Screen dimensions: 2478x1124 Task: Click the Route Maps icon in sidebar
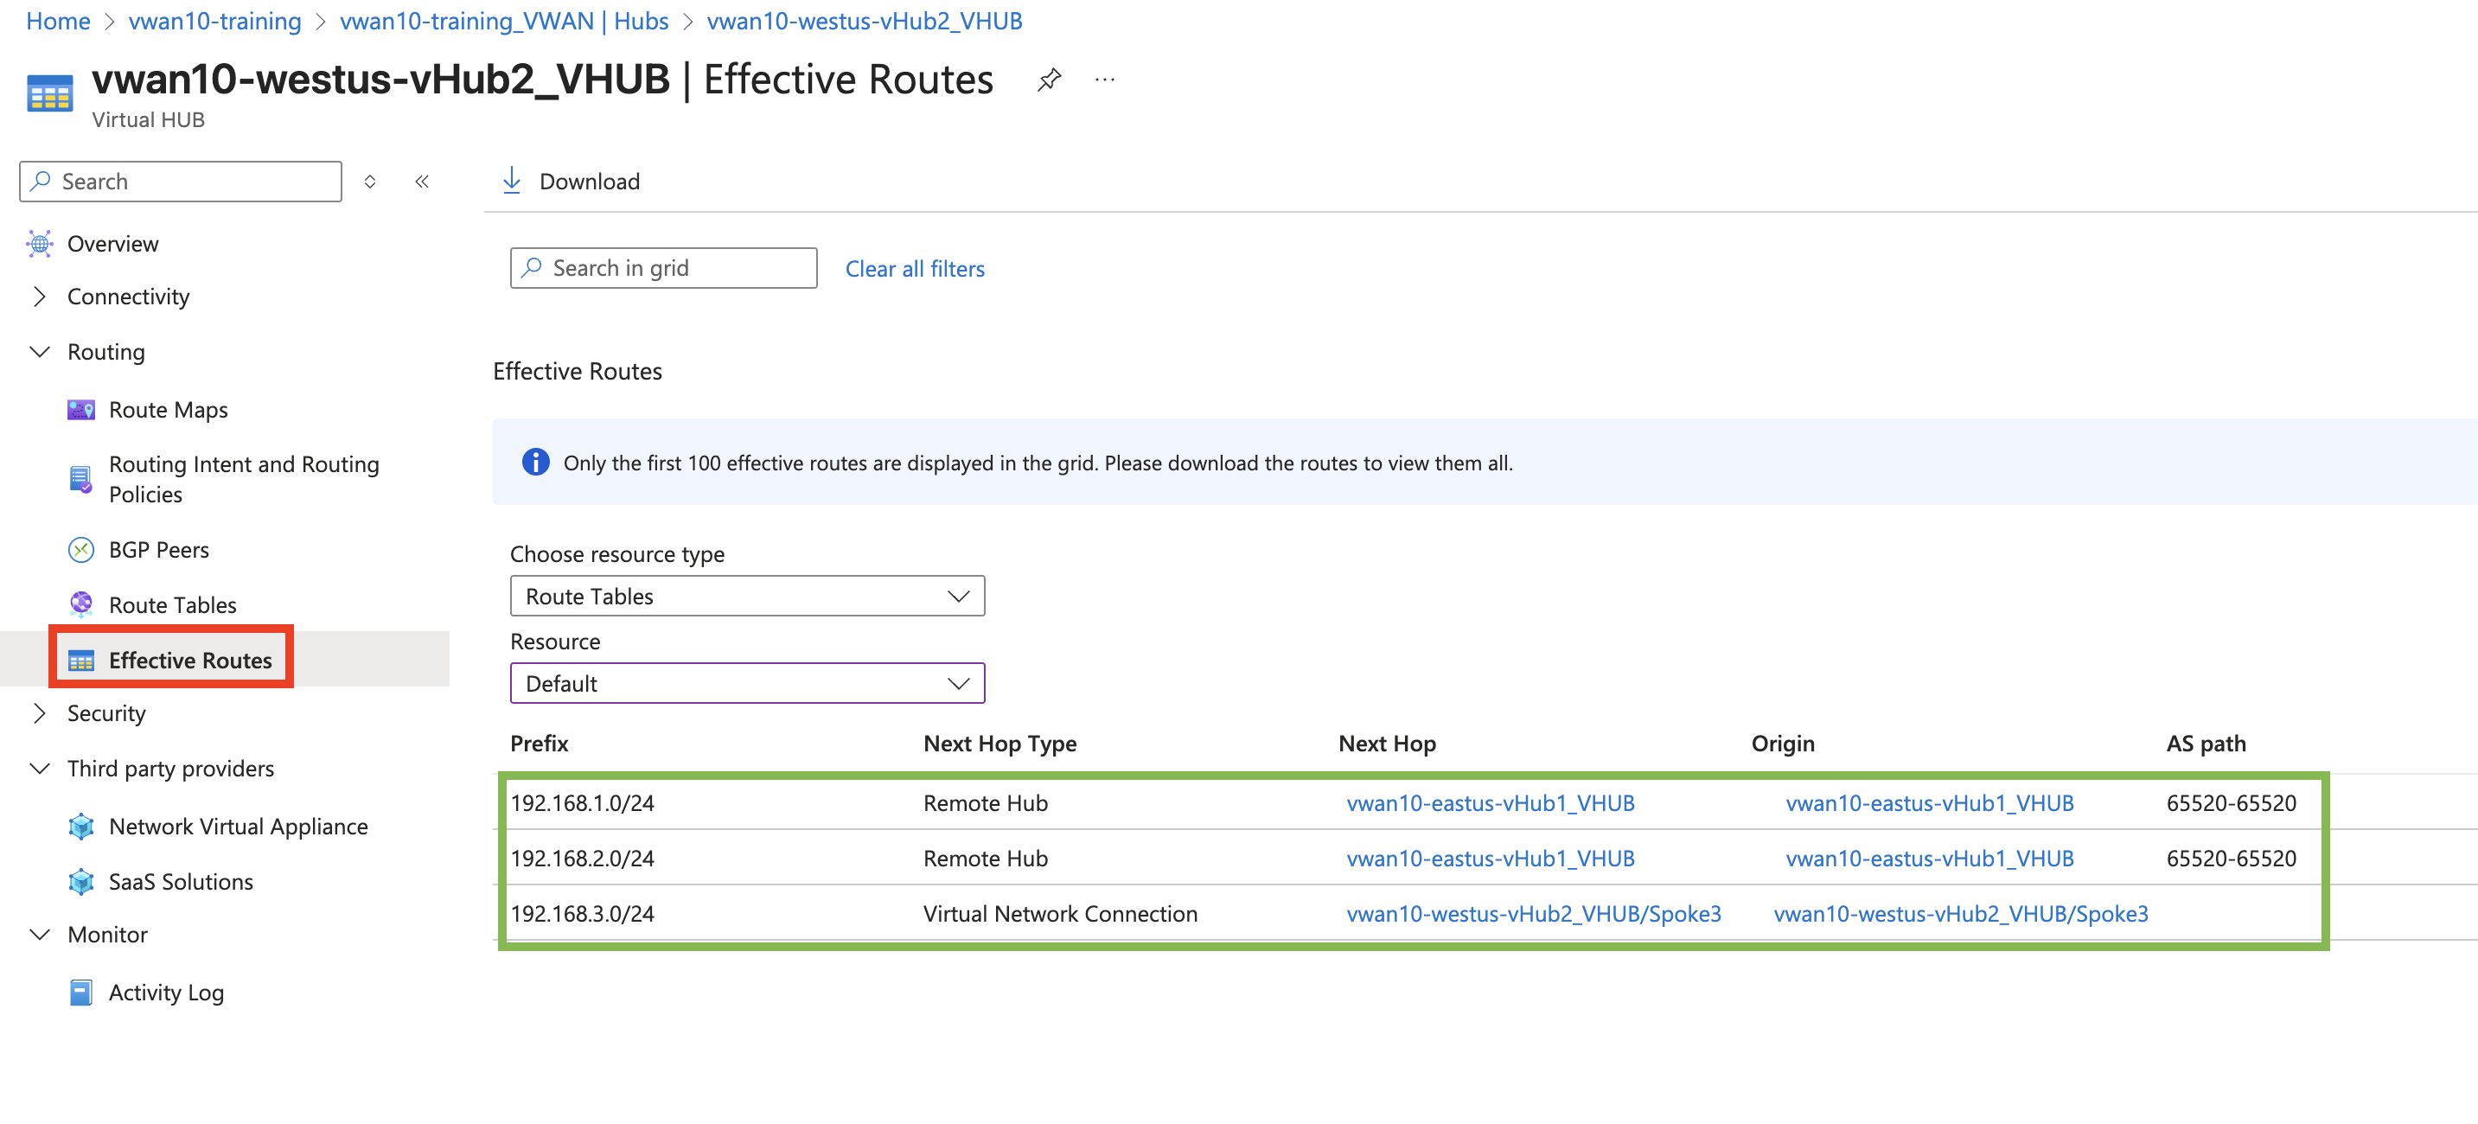click(x=80, y=410)
